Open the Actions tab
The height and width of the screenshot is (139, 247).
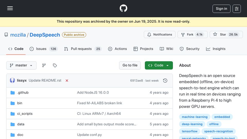pyautogui.click(x=117, y=49)
